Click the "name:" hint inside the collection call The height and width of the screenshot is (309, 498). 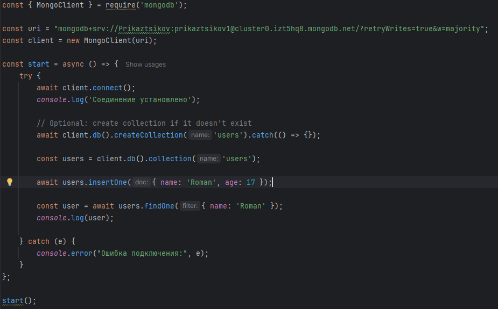[x=208, y=159]
